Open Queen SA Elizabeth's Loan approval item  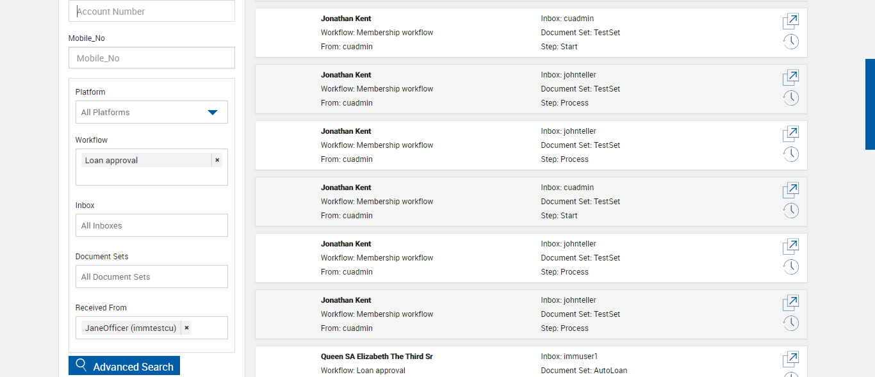[x=790, y=360]
